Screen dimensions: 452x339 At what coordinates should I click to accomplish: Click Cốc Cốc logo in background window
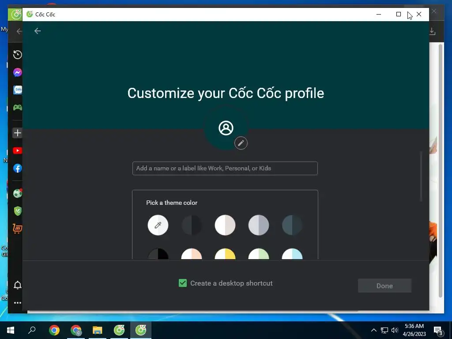pos(15,14)
